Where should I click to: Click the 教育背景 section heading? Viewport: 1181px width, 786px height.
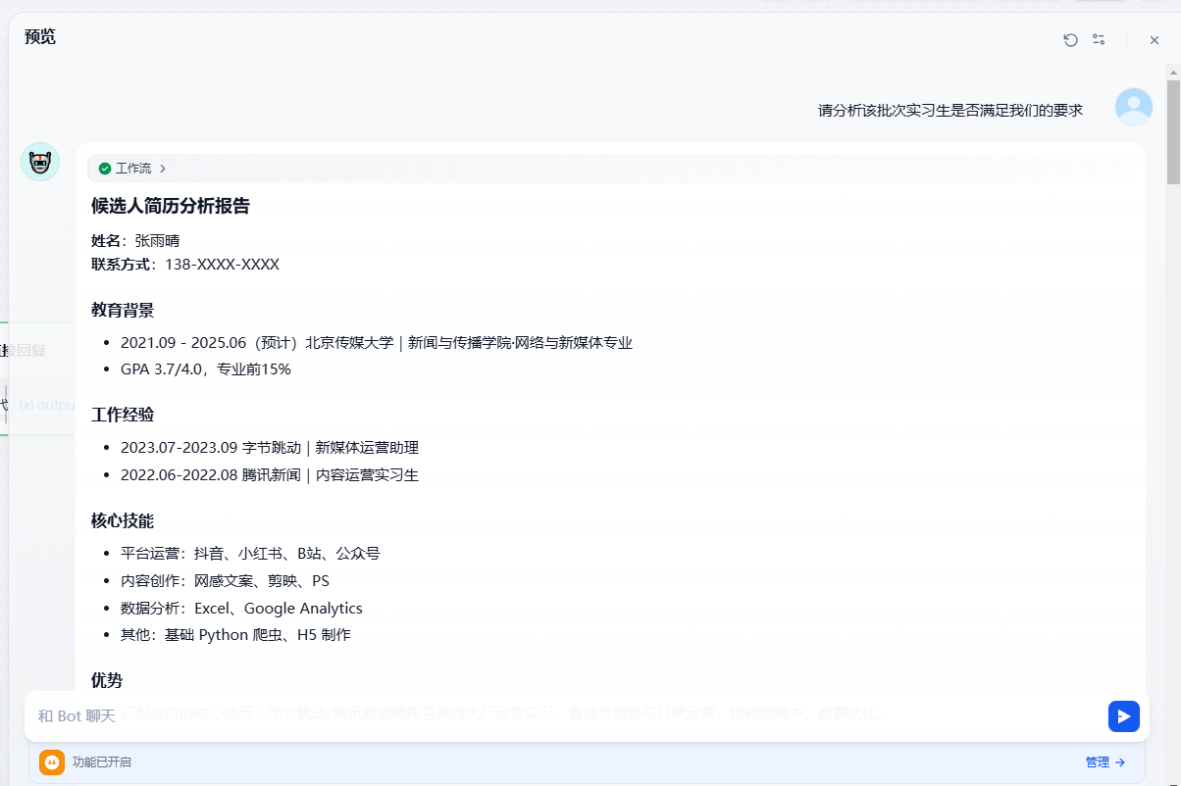pos(123,311)
